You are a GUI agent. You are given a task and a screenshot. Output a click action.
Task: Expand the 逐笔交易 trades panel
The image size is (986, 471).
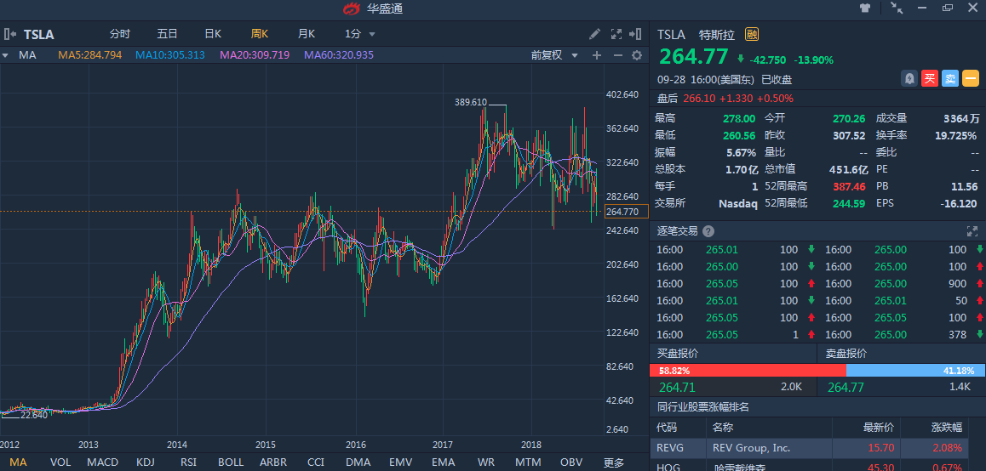972,231
